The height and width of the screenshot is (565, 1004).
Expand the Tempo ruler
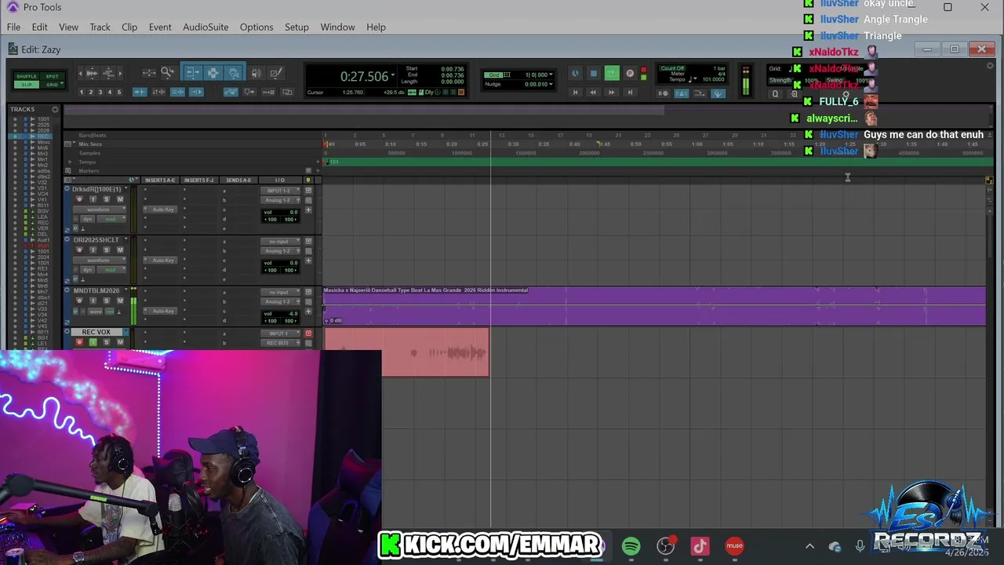pos(70,162)
